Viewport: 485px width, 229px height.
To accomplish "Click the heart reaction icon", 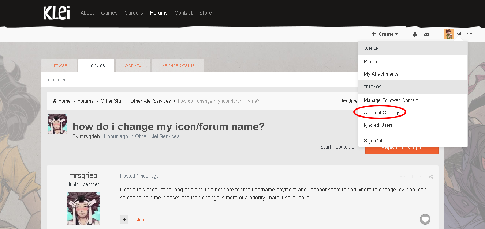I will (x=425, y=220).
